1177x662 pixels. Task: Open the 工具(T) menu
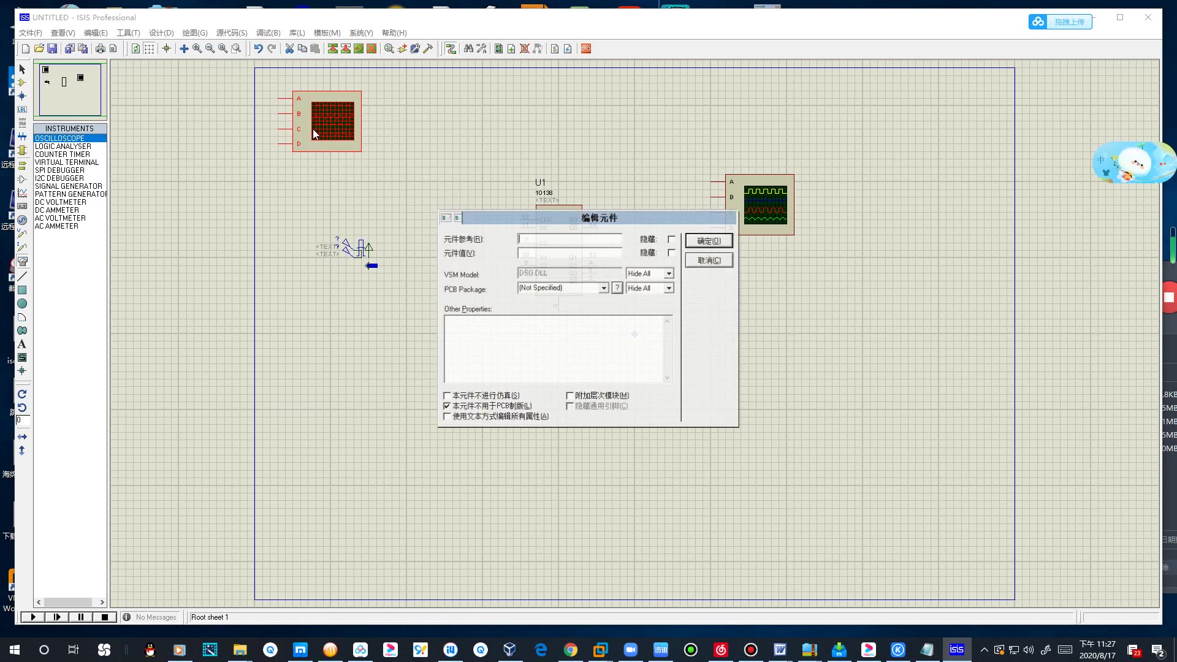(x=128, y=33)
